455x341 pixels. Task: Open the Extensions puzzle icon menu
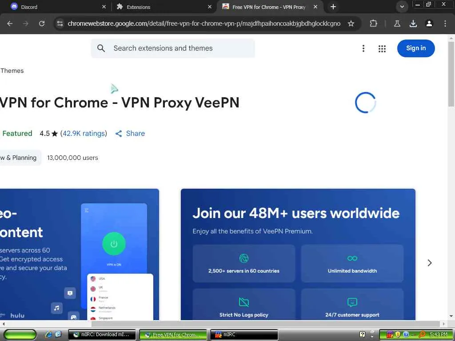(x=373, y=24)
